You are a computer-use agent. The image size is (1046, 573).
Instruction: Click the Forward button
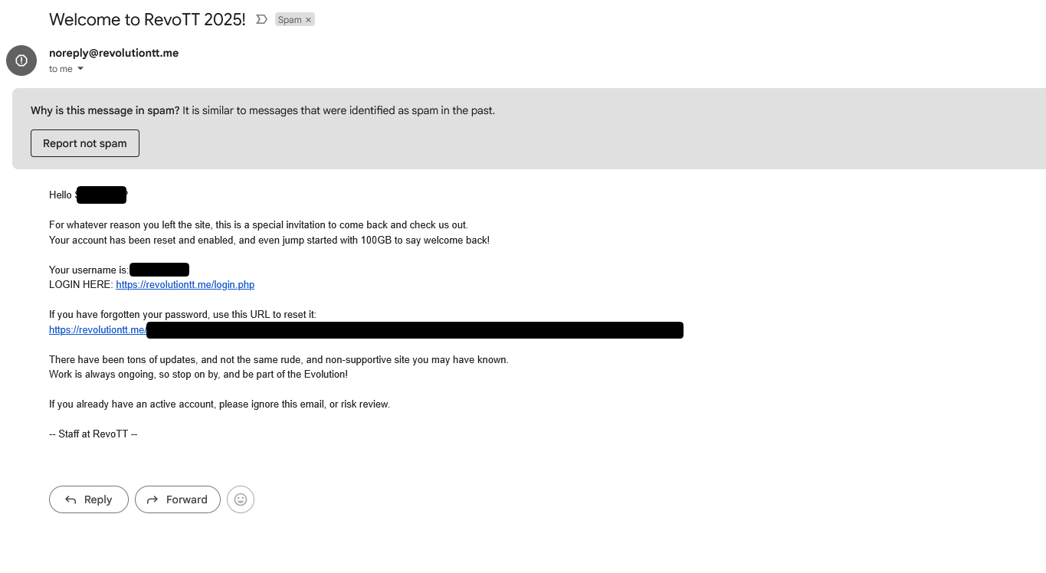point(178,499)
